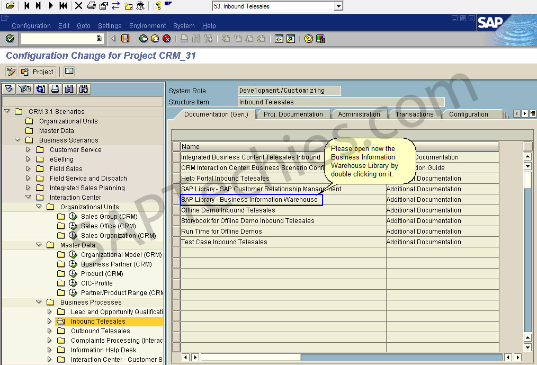
Task: Click the top-bar open folder icon
Action: click(x=10, y=5)
